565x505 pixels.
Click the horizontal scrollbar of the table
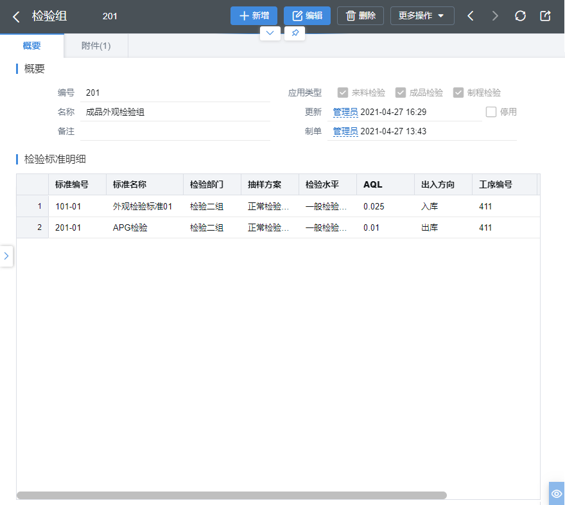[232, 495]
